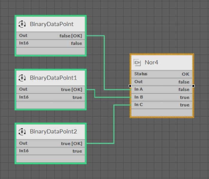Click the Out slot of BinaryDataPoint

23,35
